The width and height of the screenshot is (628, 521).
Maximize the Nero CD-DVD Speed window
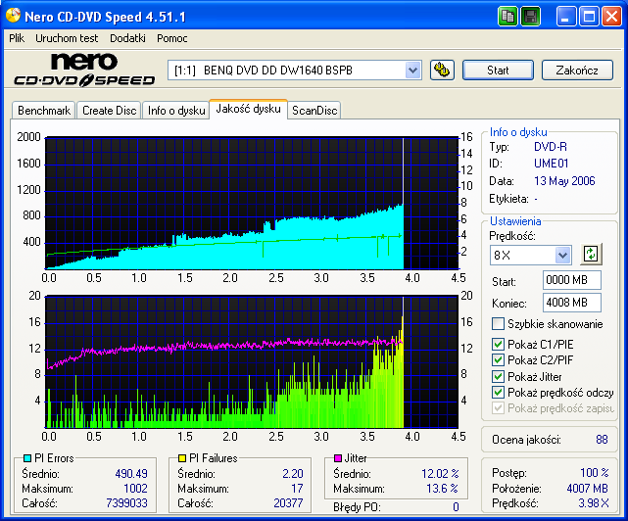pyautogui.click(x=589, y=17)
